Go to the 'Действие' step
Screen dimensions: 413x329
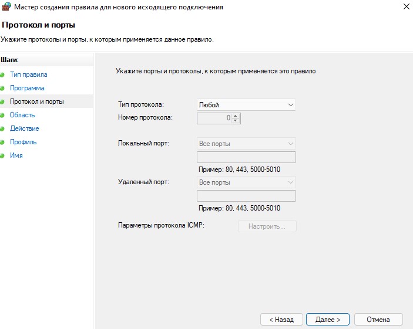point(24,128)
